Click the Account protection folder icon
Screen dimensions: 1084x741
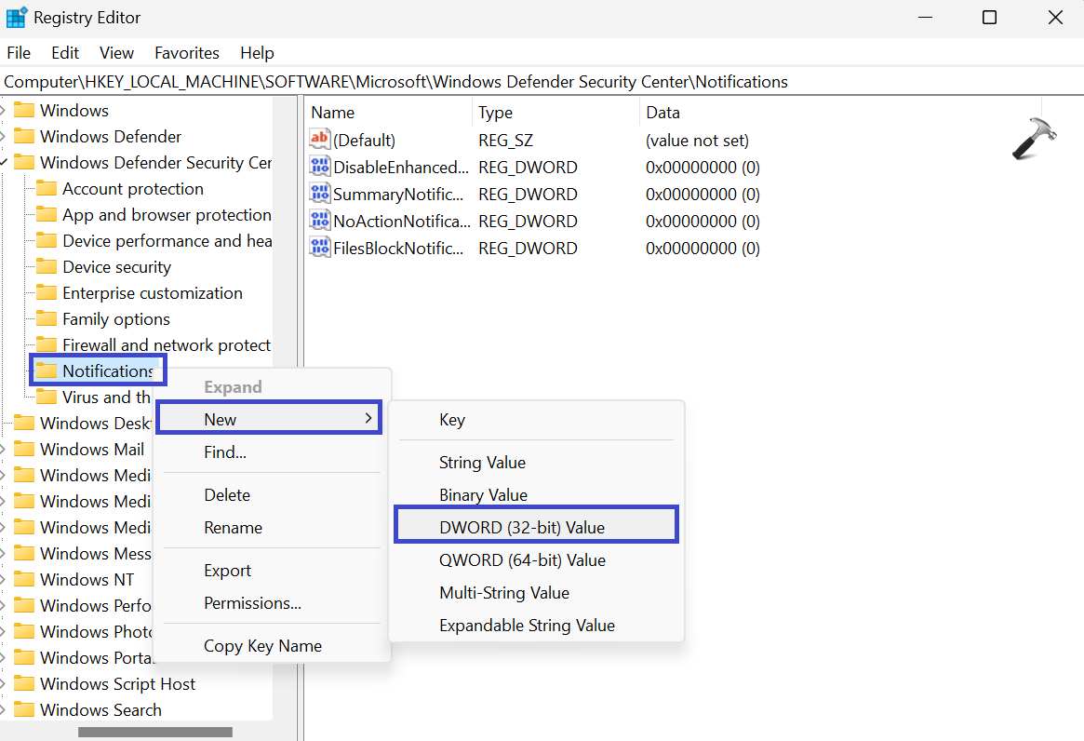[x=47, y=189]
